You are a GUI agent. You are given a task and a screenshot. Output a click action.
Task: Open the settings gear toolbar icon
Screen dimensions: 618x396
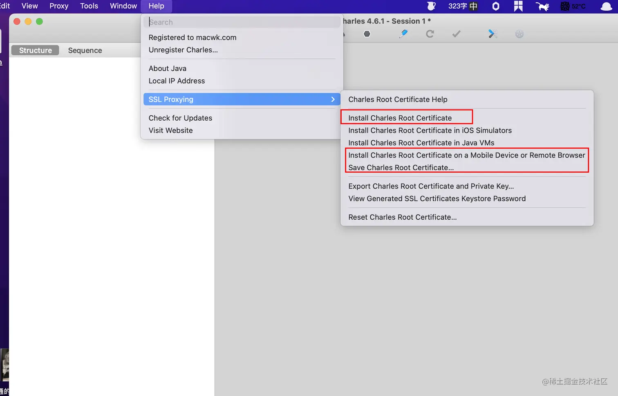(x=519, y=34)
